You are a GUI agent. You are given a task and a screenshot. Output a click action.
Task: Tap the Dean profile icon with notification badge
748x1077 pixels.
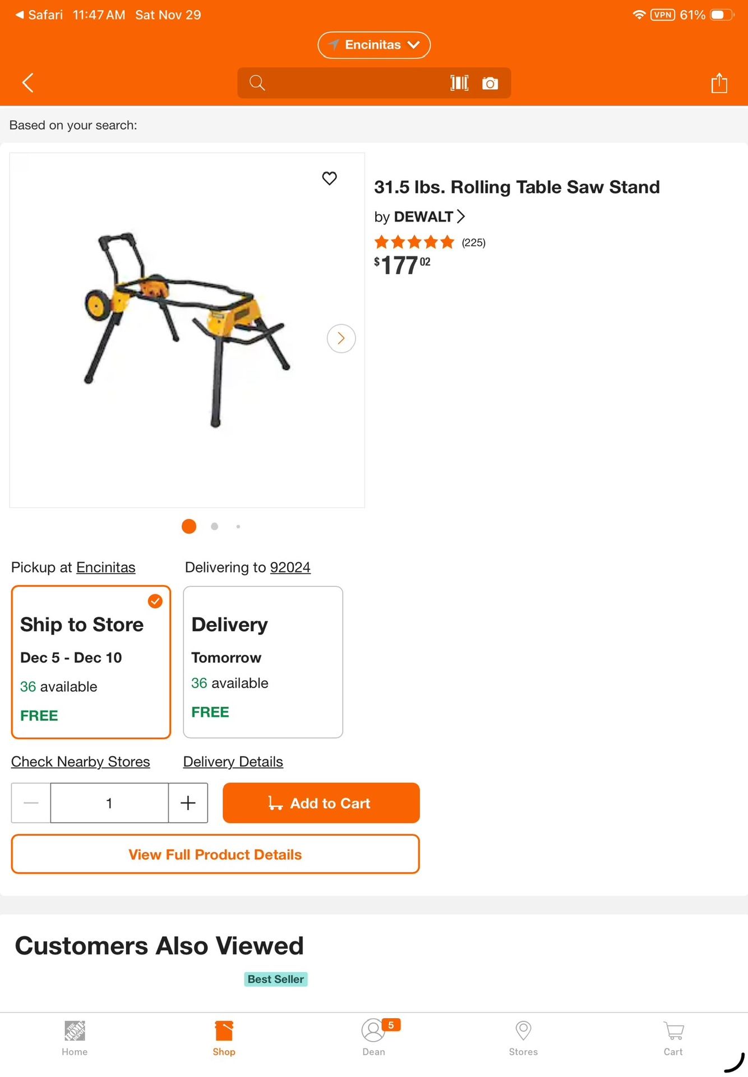click(x=373, y=1038)
